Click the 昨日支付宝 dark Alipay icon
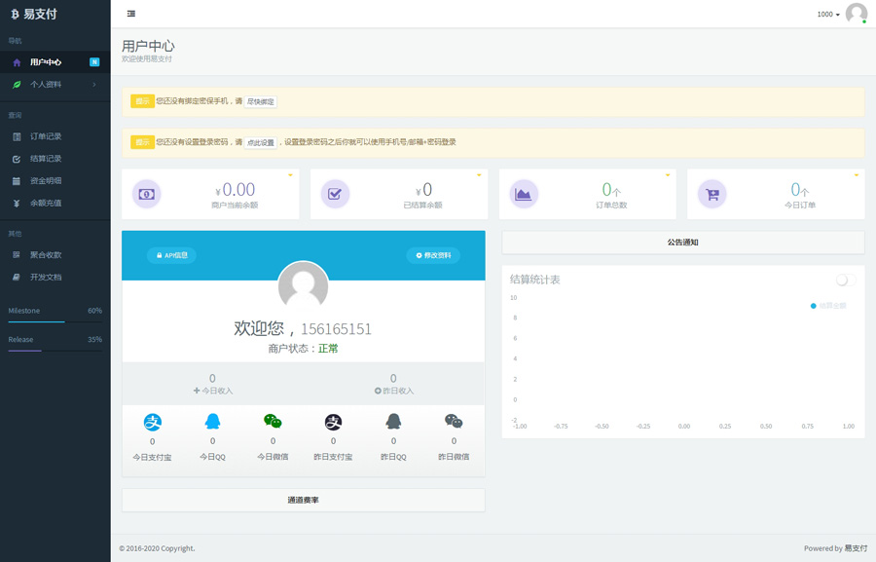This screenshot has height=562, width=876. click(x=333, y=422)
